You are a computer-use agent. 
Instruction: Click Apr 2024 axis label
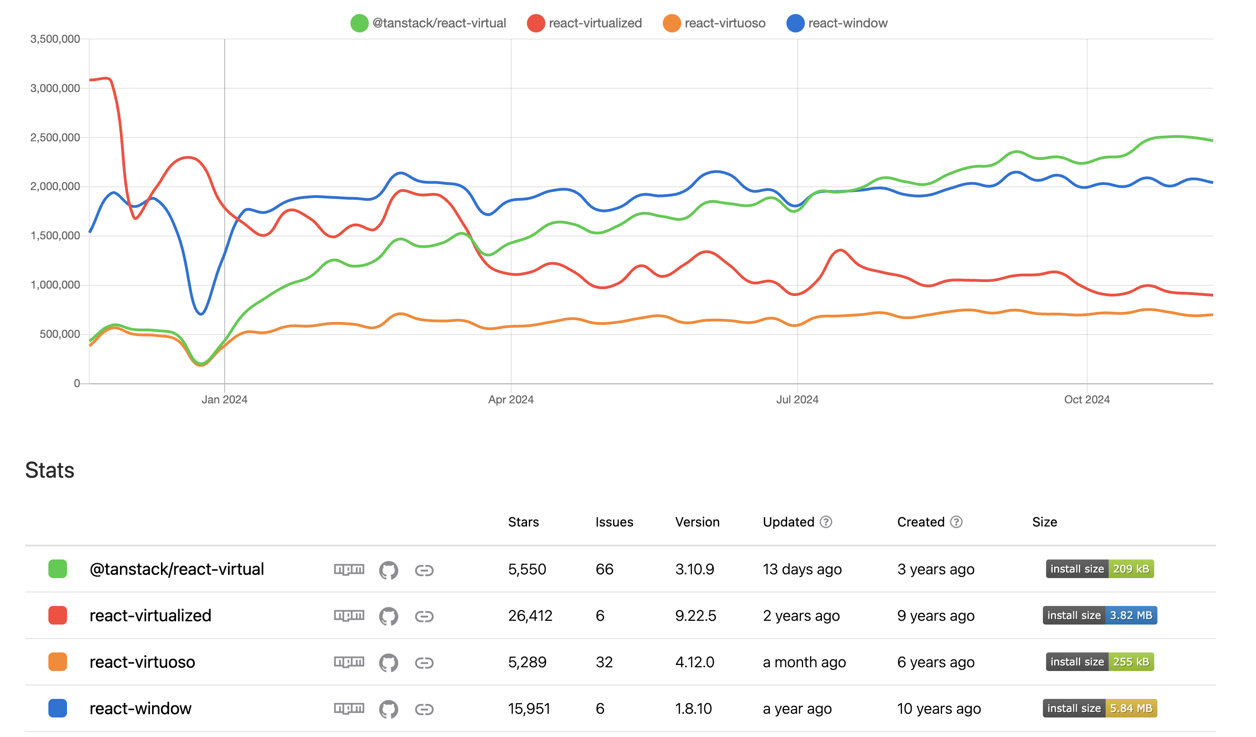click(511, 399)
